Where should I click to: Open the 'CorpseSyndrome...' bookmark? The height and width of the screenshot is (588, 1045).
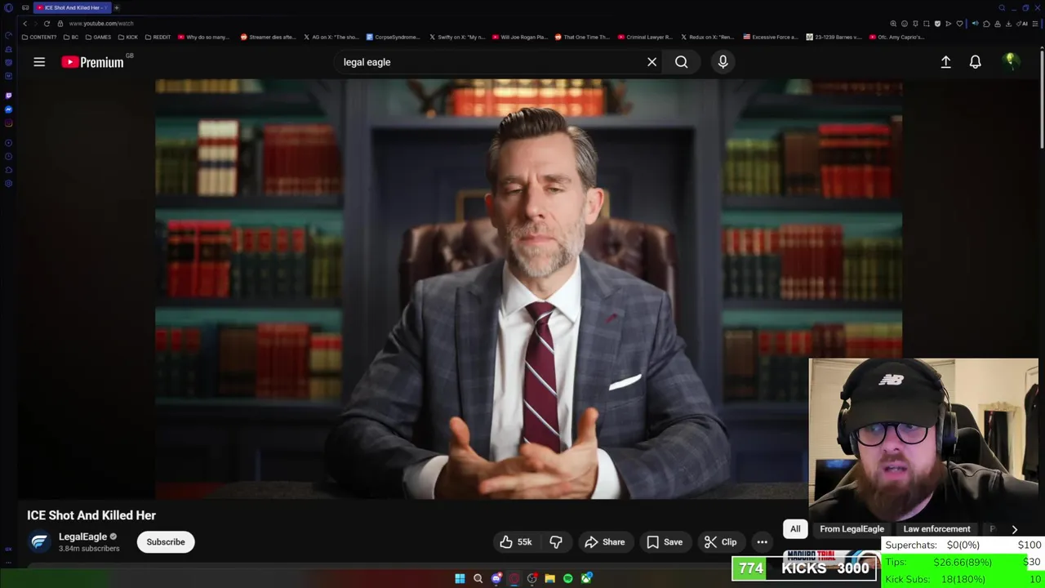[x=393, y=37]
